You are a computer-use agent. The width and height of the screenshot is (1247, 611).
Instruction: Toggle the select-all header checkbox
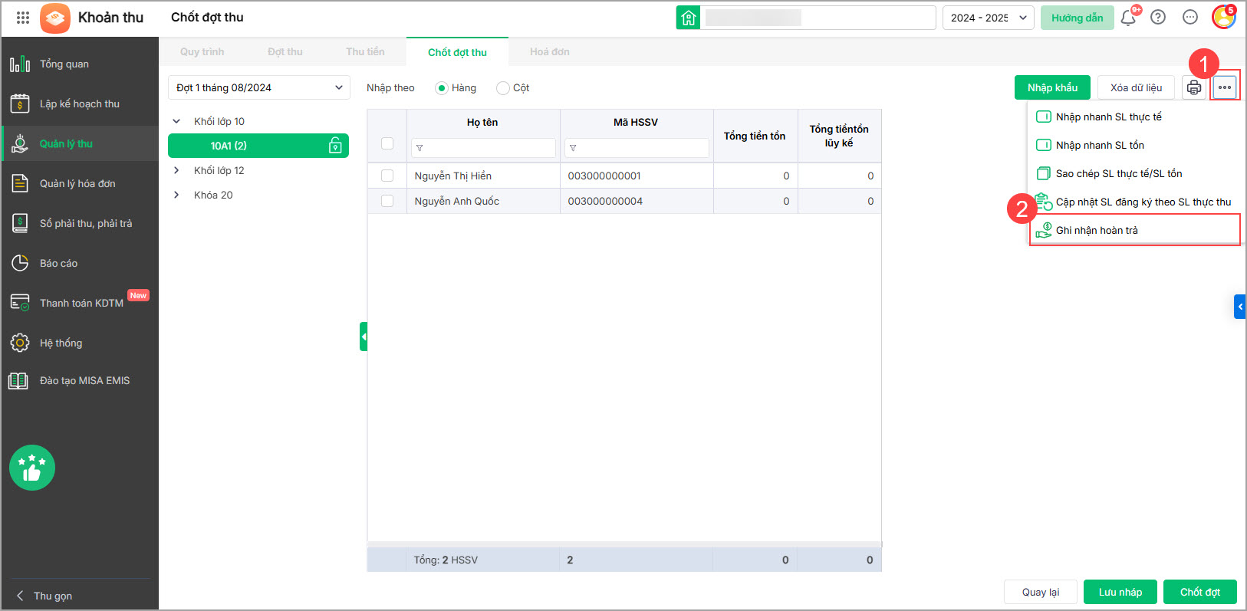tap(387, 143)
